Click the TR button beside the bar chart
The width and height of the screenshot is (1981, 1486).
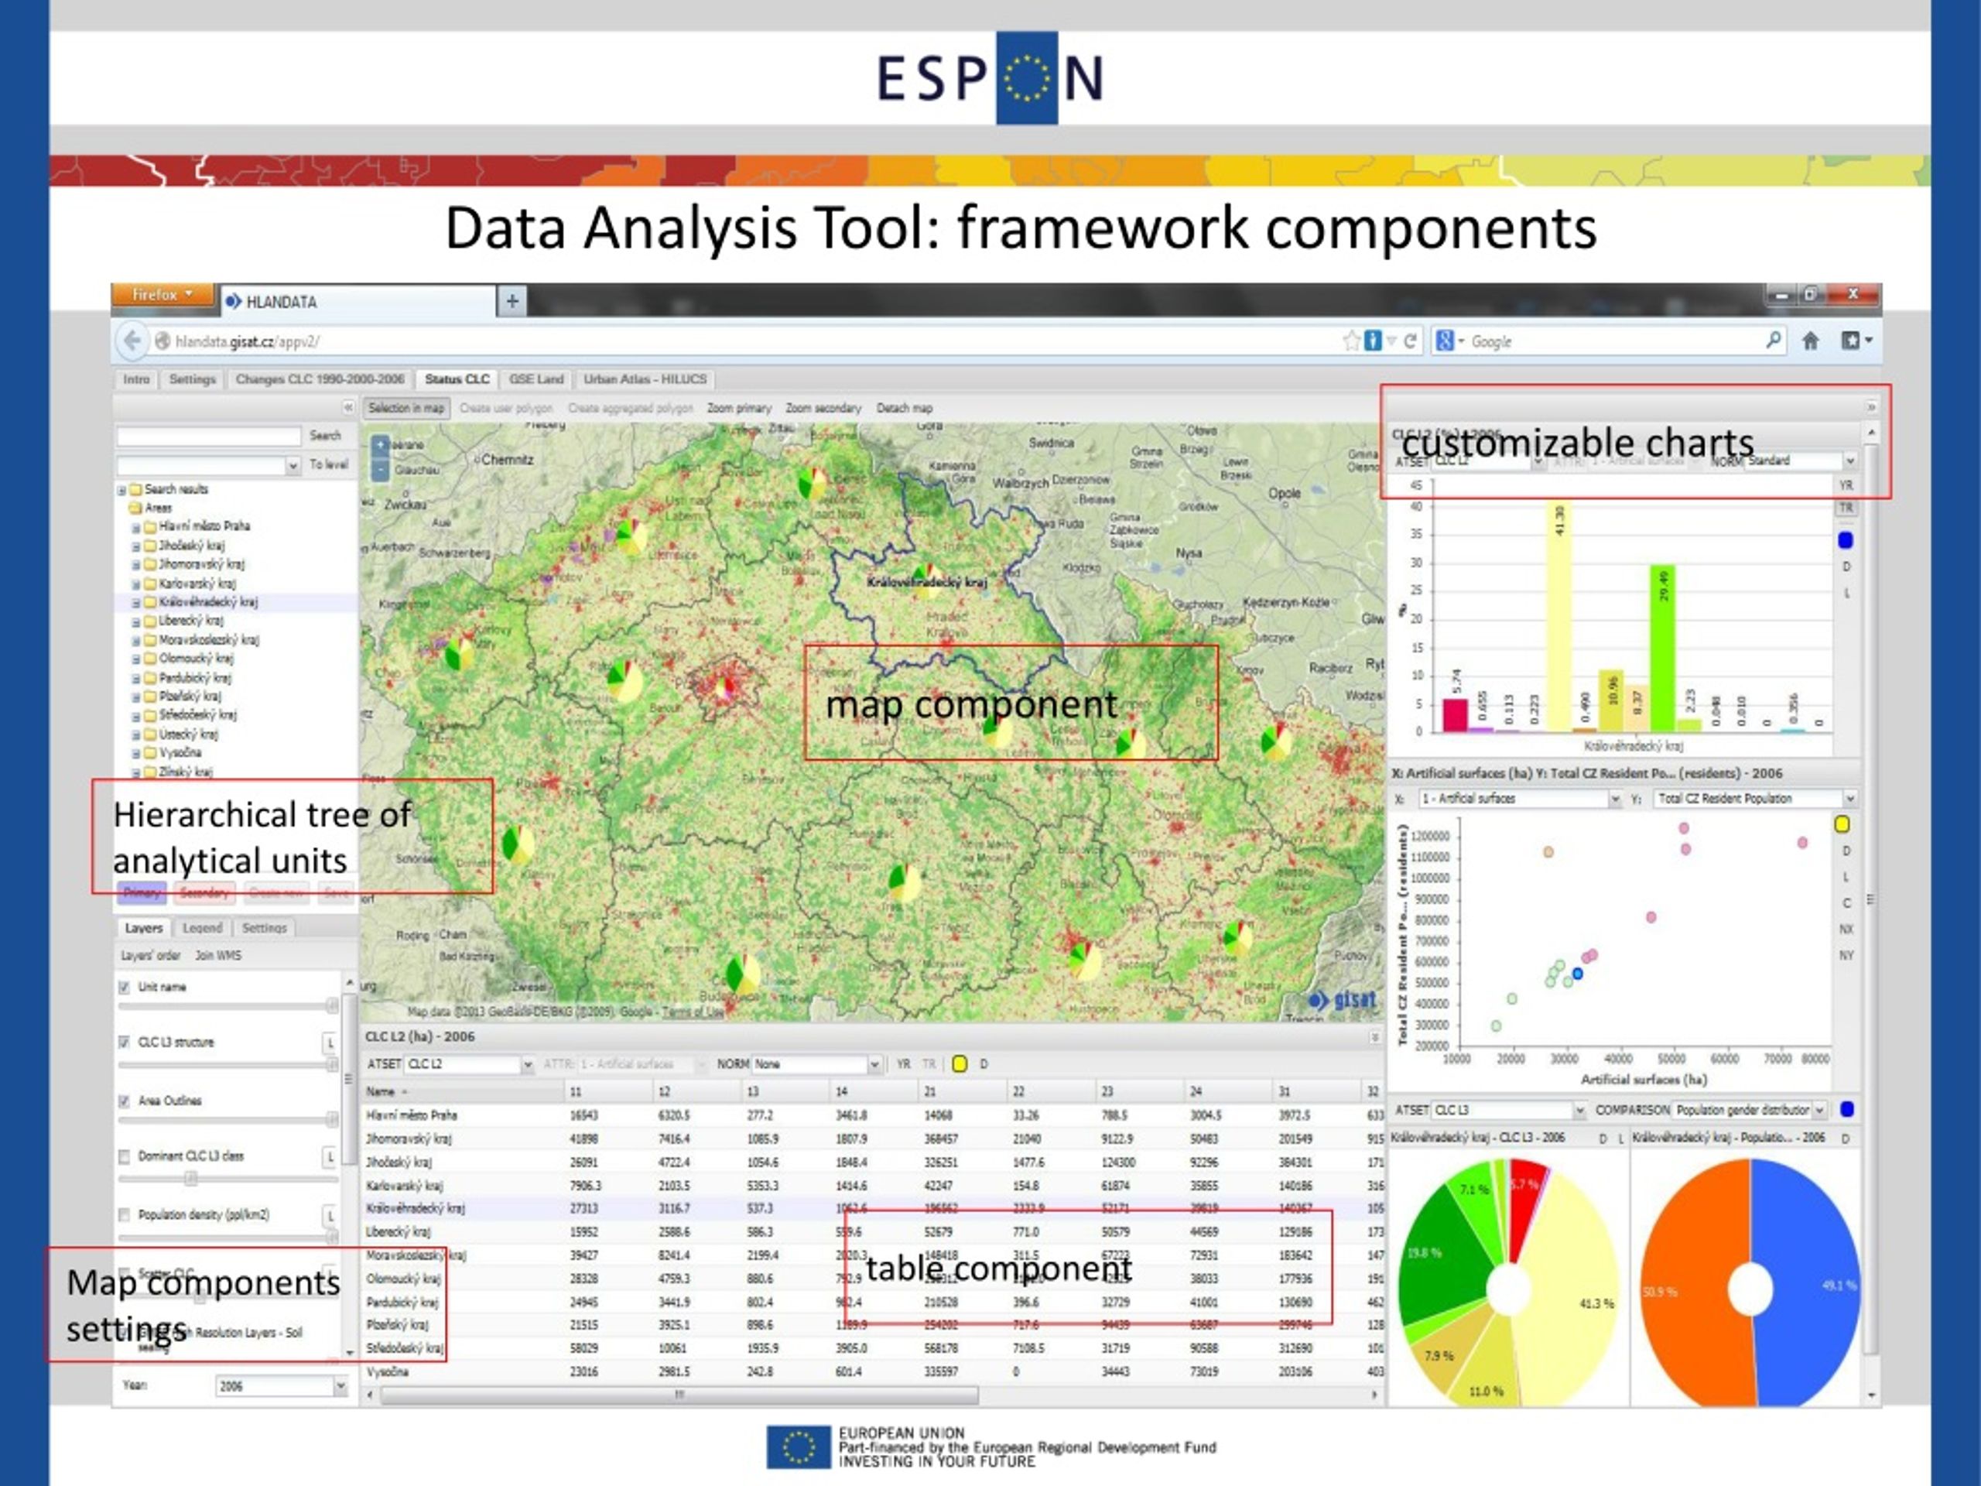pos(1846,508)
